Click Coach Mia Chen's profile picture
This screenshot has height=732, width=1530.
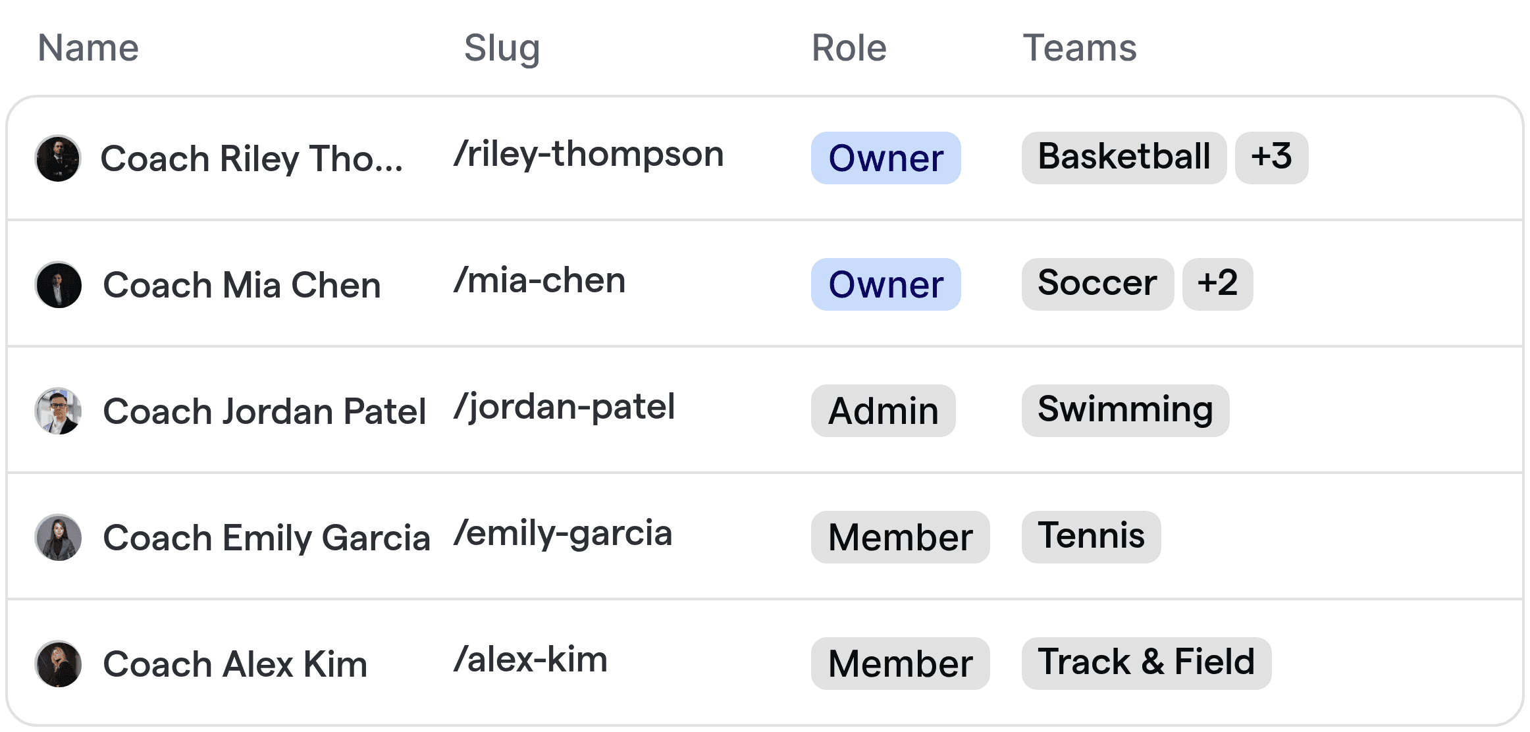pyautogui.click(x=58, y=284)
